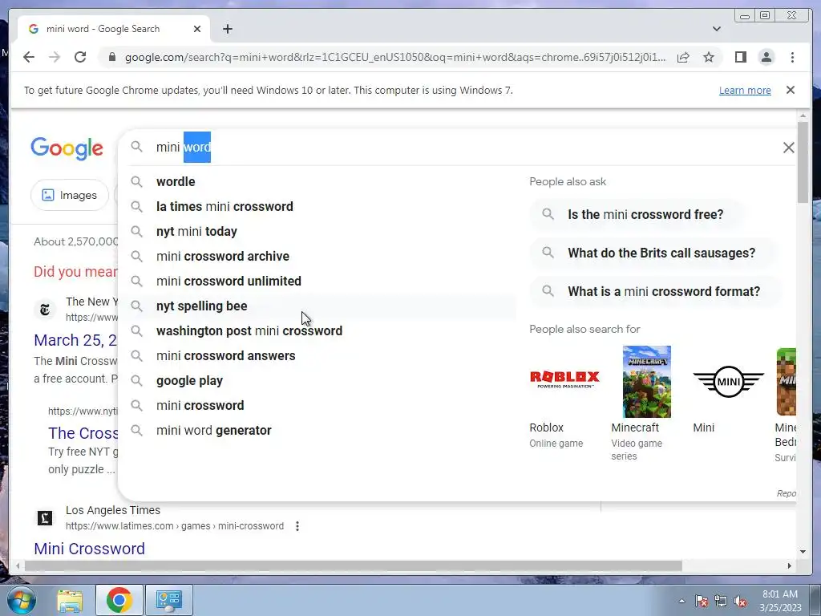Show hidden system tray icons
This screenshot has height=616, width=821.
(681, 601)
